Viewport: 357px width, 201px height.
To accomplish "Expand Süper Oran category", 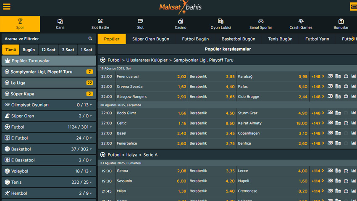I will pos(49,116).
